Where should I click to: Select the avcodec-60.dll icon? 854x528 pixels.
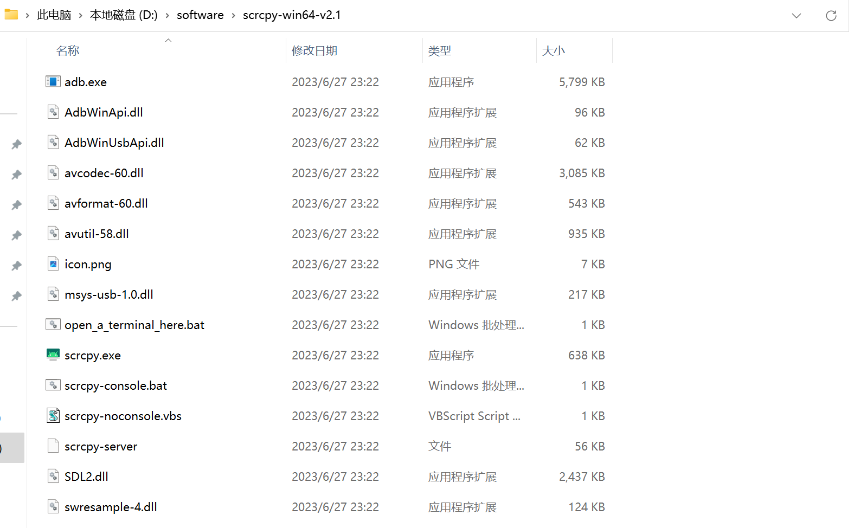(53, 173)
